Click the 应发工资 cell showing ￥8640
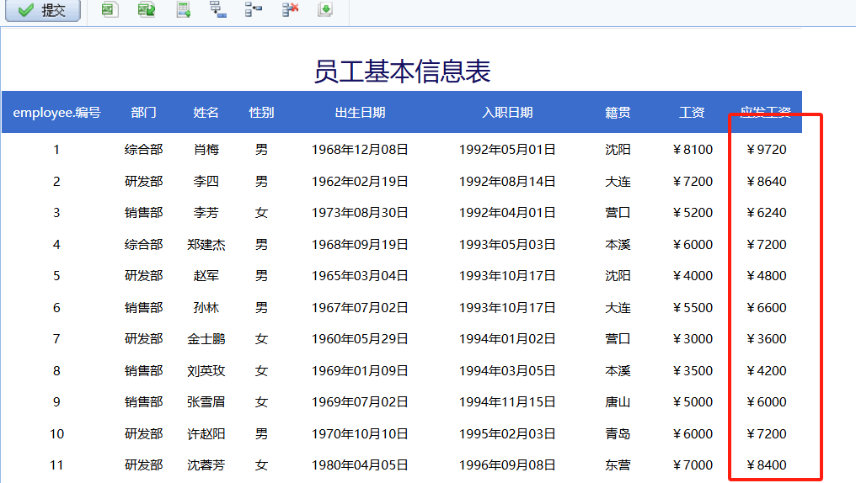The width and height of the screenshot is (856, 483). tap(767, 181)
